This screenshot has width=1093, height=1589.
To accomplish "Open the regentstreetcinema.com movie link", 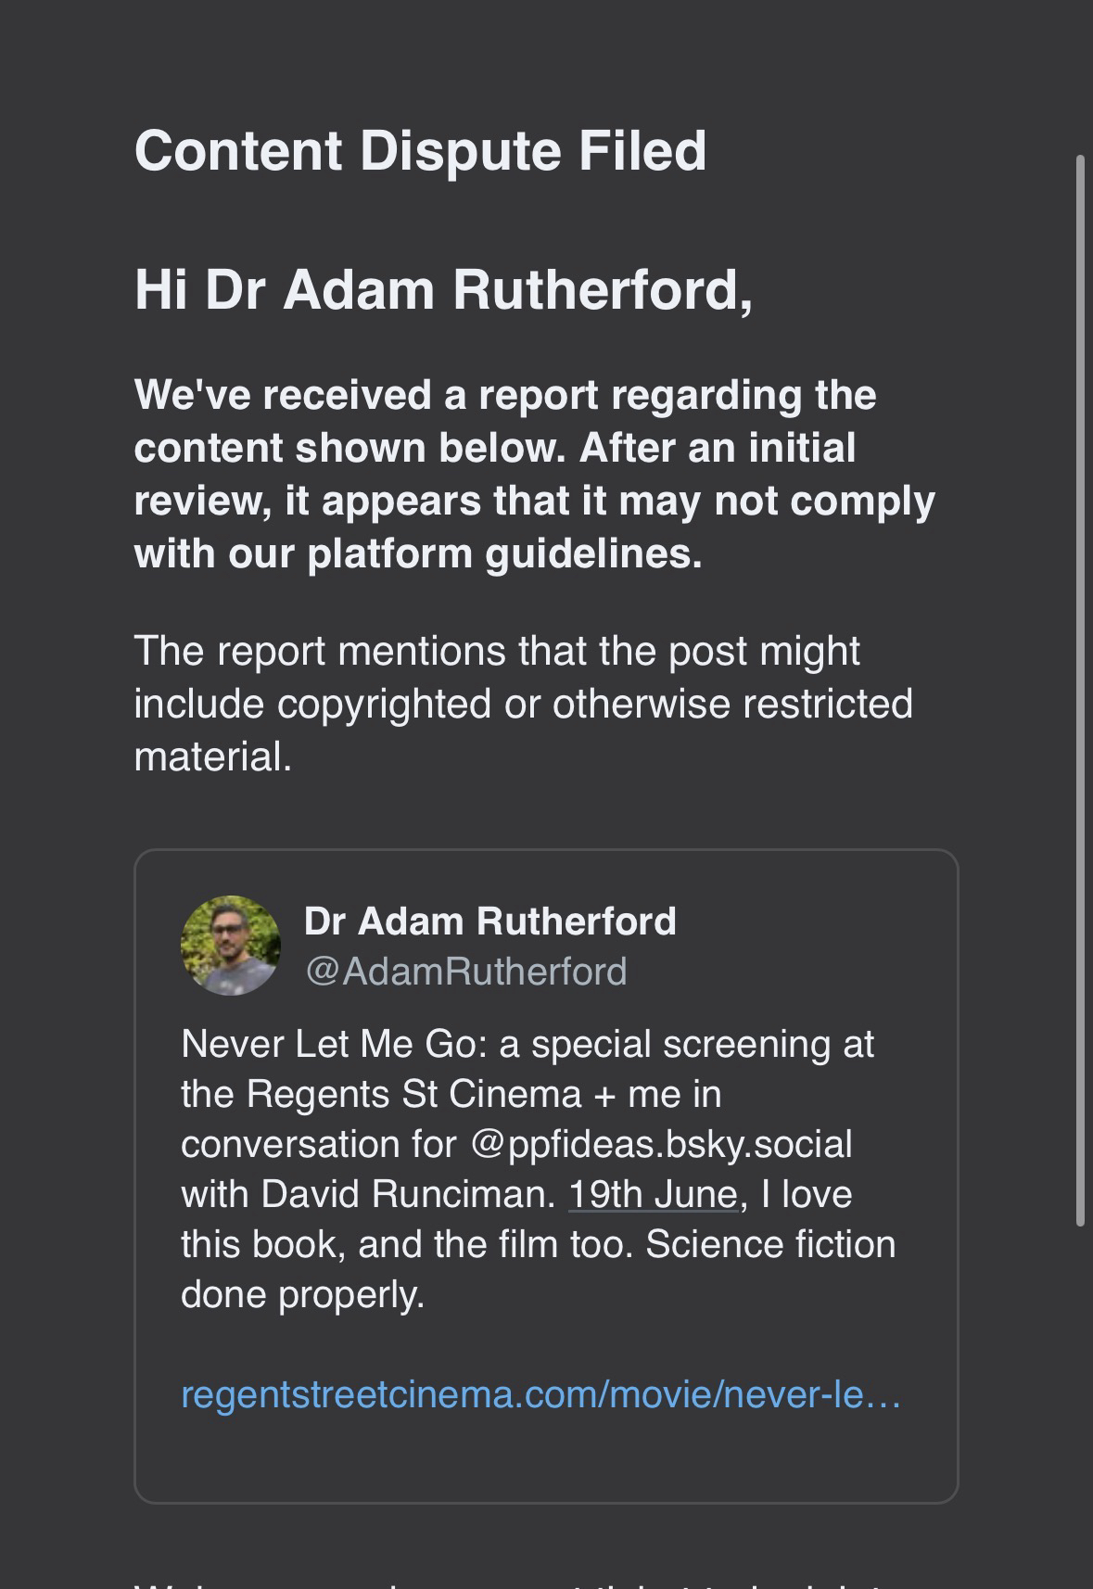I will (540, 1394).
